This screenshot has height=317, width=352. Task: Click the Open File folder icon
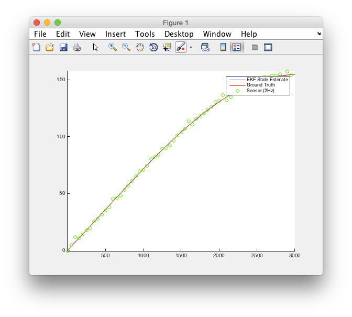click(x=50, y=47)
